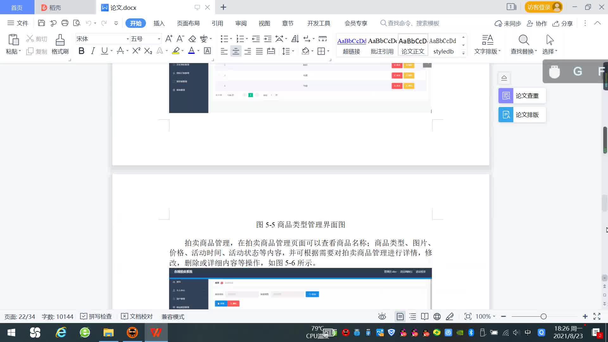Expand the styles gallery dropdown arrow
The height and width of the screenshot is (342, 608).
463,53
